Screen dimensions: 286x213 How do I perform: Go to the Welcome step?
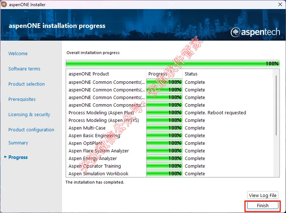pos(18,54)
